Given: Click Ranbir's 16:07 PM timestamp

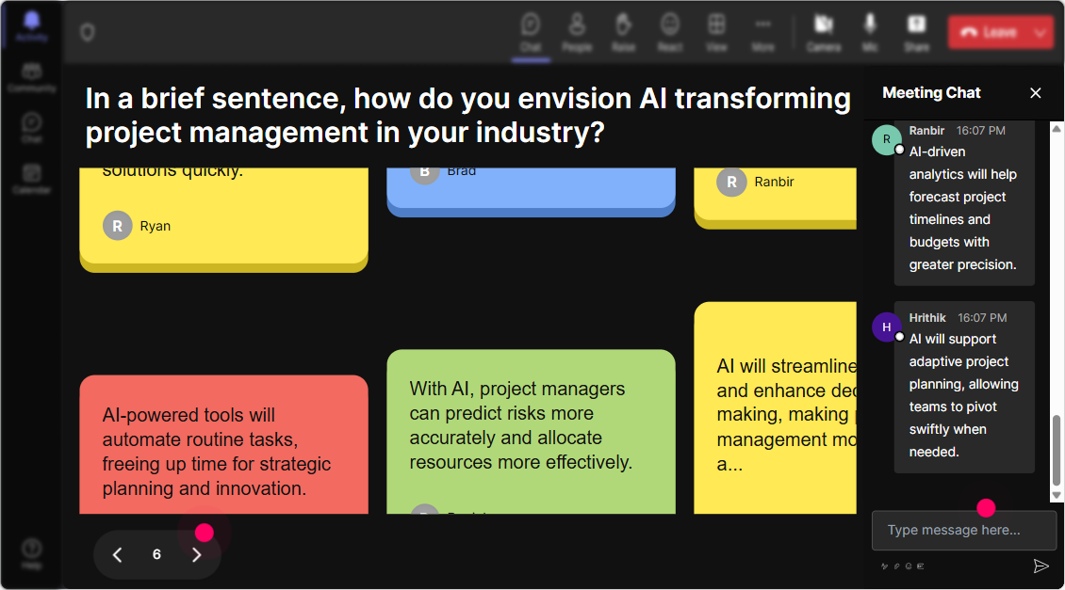Looking at the screenshot, I should [981, 130].
